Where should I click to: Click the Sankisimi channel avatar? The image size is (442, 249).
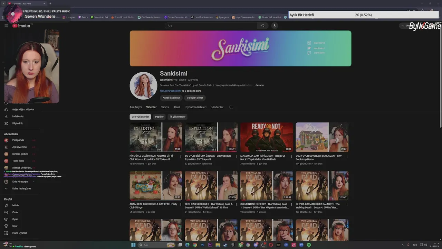point(143,86)
